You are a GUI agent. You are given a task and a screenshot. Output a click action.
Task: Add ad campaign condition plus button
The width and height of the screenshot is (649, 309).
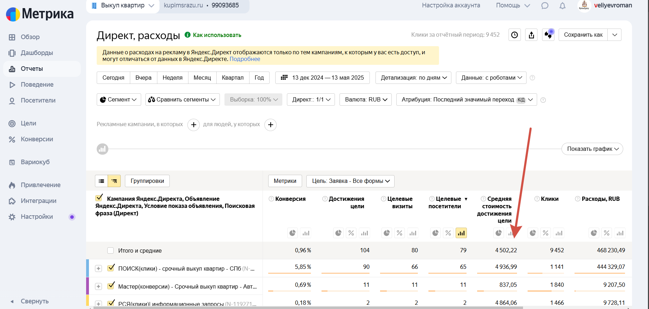click(x=193, y=125)
